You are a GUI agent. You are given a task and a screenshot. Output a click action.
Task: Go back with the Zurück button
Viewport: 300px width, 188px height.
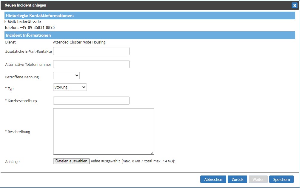[237, 179]
